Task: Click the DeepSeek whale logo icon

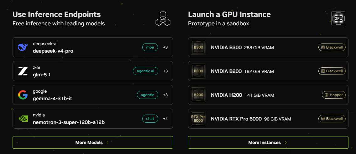Action: [23, 47]
